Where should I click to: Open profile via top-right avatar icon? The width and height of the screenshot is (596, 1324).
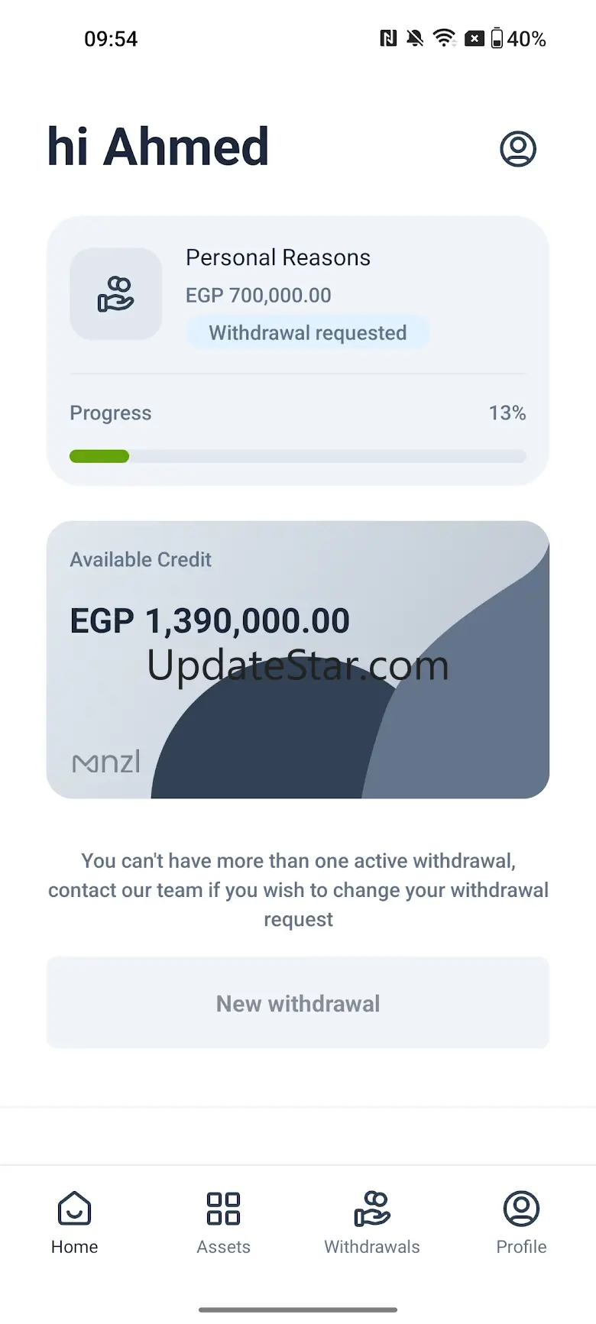[517, 148]
